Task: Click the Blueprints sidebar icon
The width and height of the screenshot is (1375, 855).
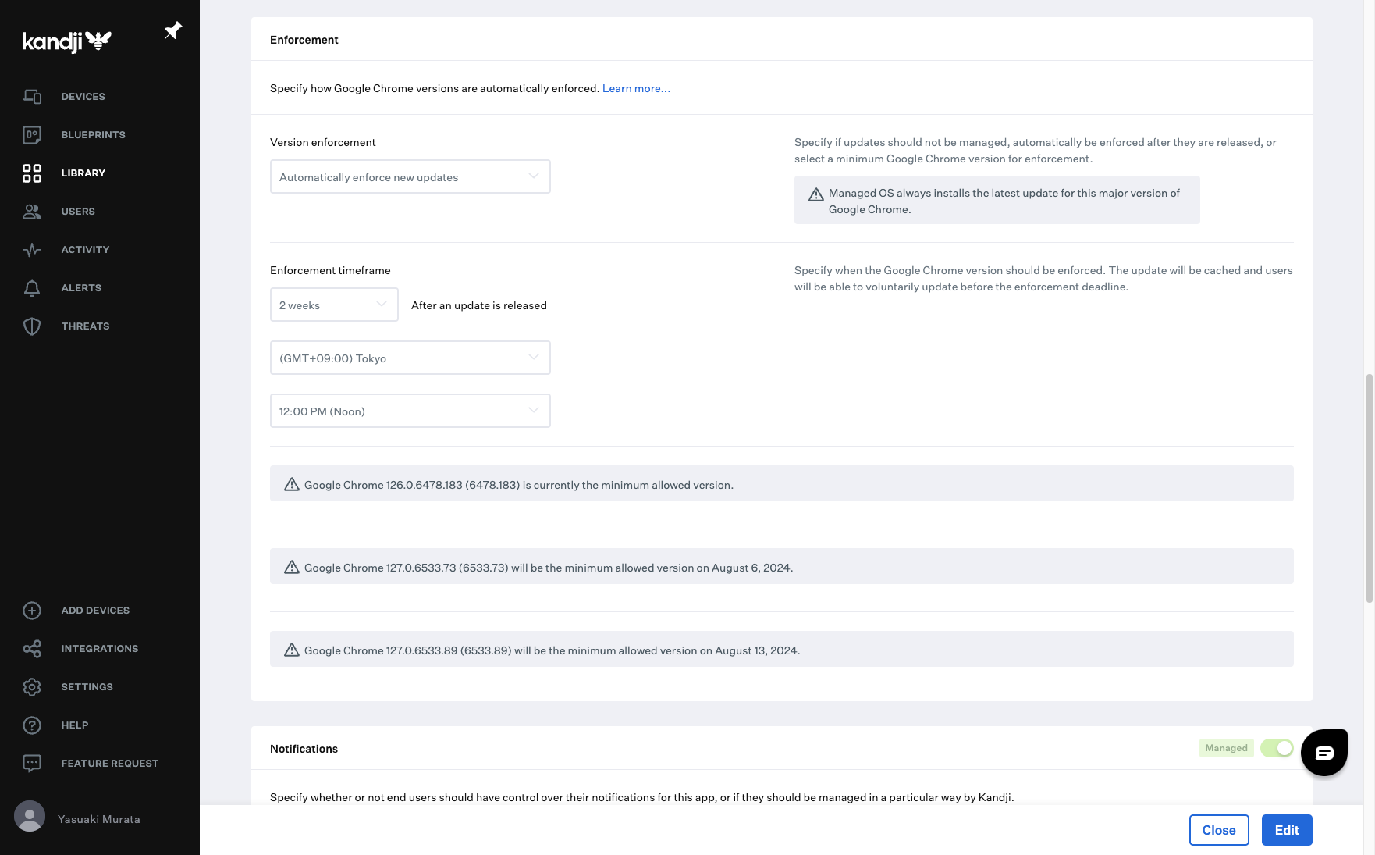Action: click(32, 135)
